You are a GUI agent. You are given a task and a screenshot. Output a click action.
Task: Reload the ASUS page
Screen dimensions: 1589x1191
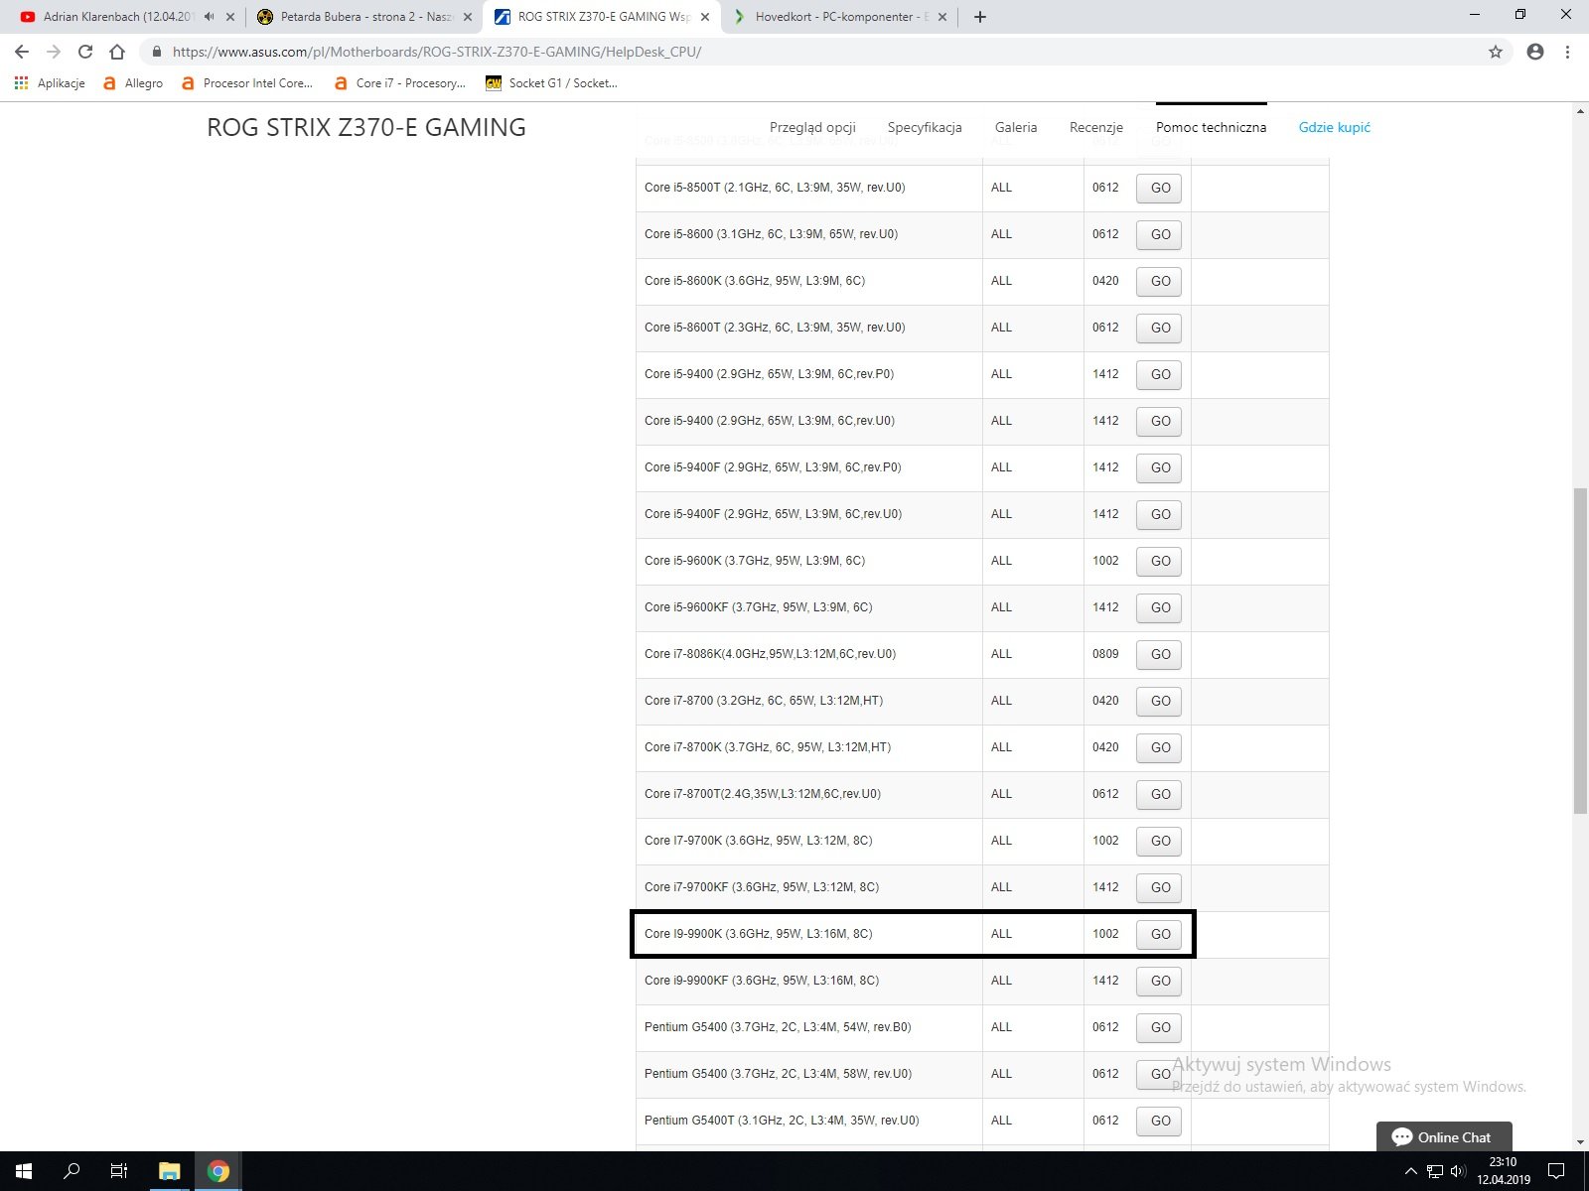tap(85, 52)
